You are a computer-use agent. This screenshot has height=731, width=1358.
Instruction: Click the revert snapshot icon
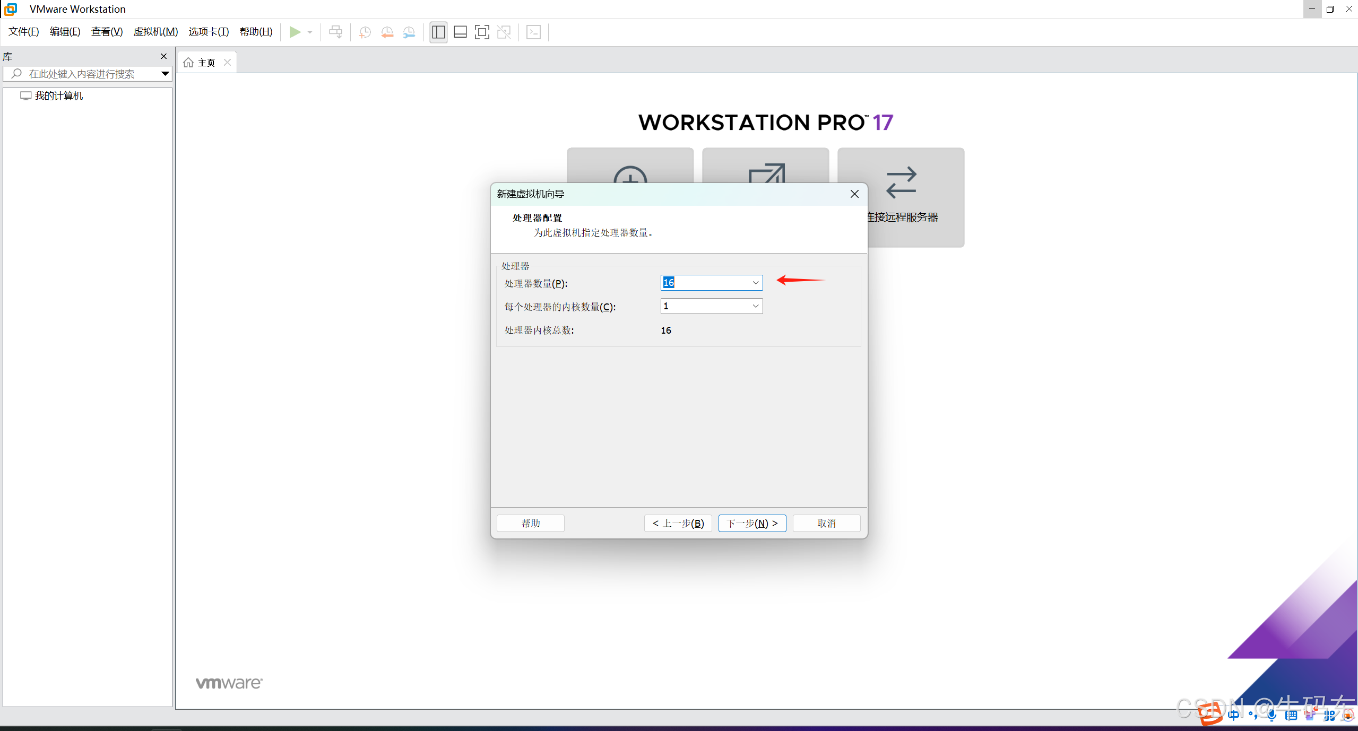(387, 32)
